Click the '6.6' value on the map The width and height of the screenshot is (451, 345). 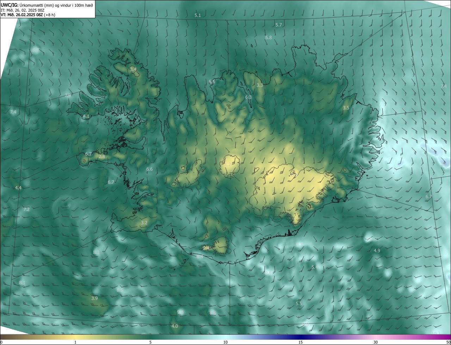coord(149,169)
